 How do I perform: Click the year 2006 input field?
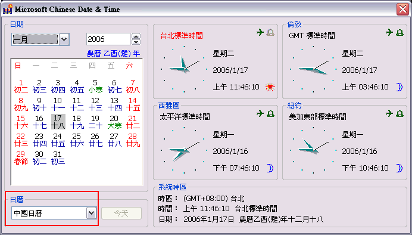tap(108, 39)
